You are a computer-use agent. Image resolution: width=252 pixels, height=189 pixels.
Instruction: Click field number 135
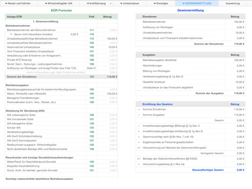click(x=92, y=145)
